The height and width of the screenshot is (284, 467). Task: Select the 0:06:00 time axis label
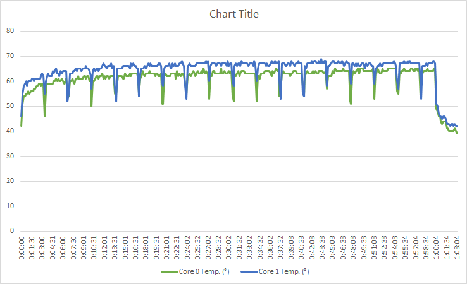pos(63,249)
